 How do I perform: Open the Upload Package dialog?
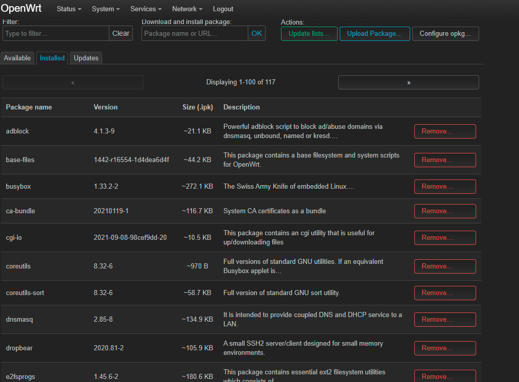tap(374, 34)
